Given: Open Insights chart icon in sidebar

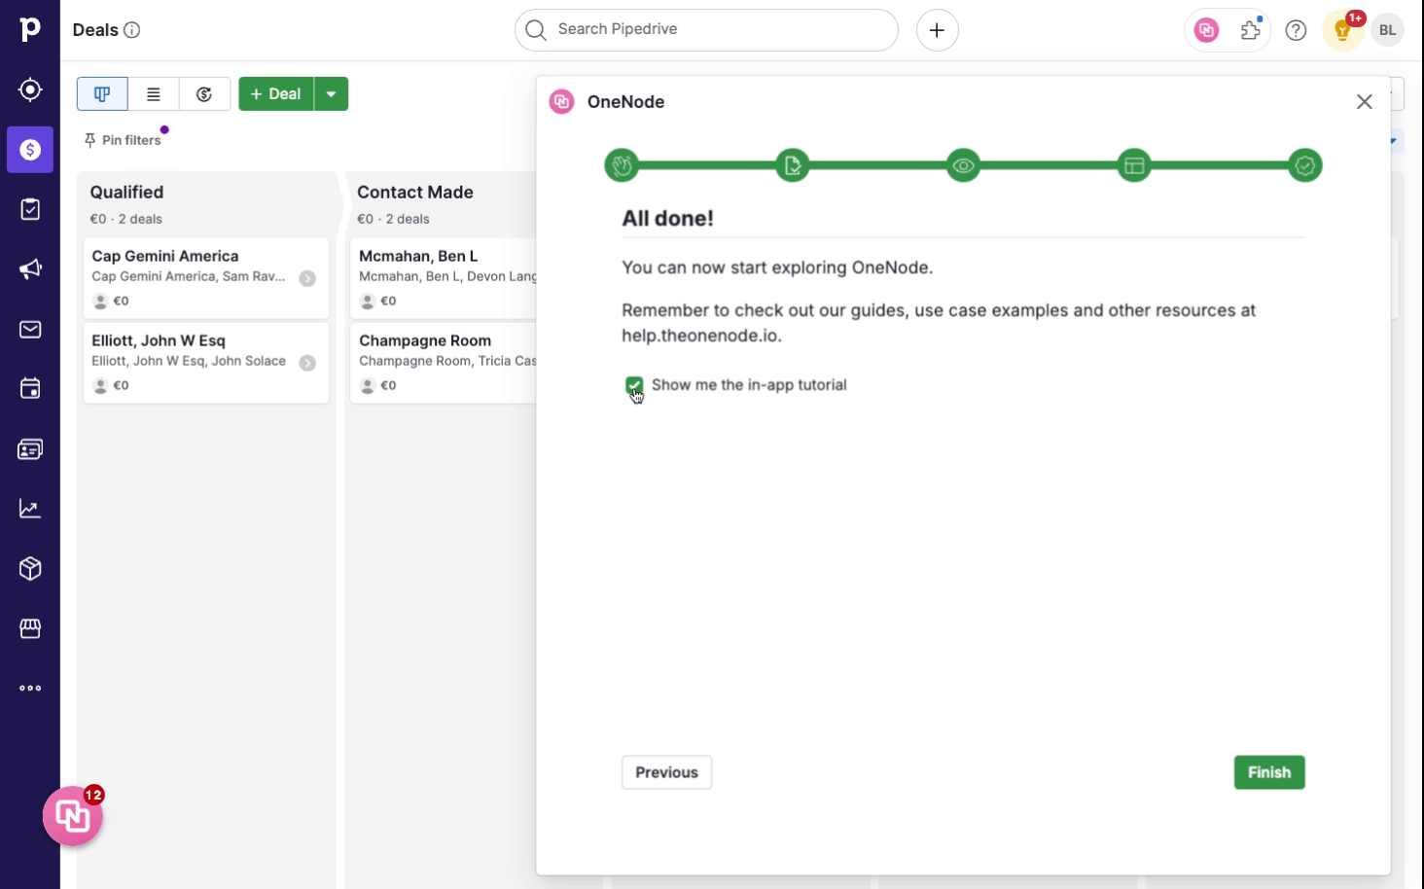Looking at the screenshot, I should pos(30,509).
